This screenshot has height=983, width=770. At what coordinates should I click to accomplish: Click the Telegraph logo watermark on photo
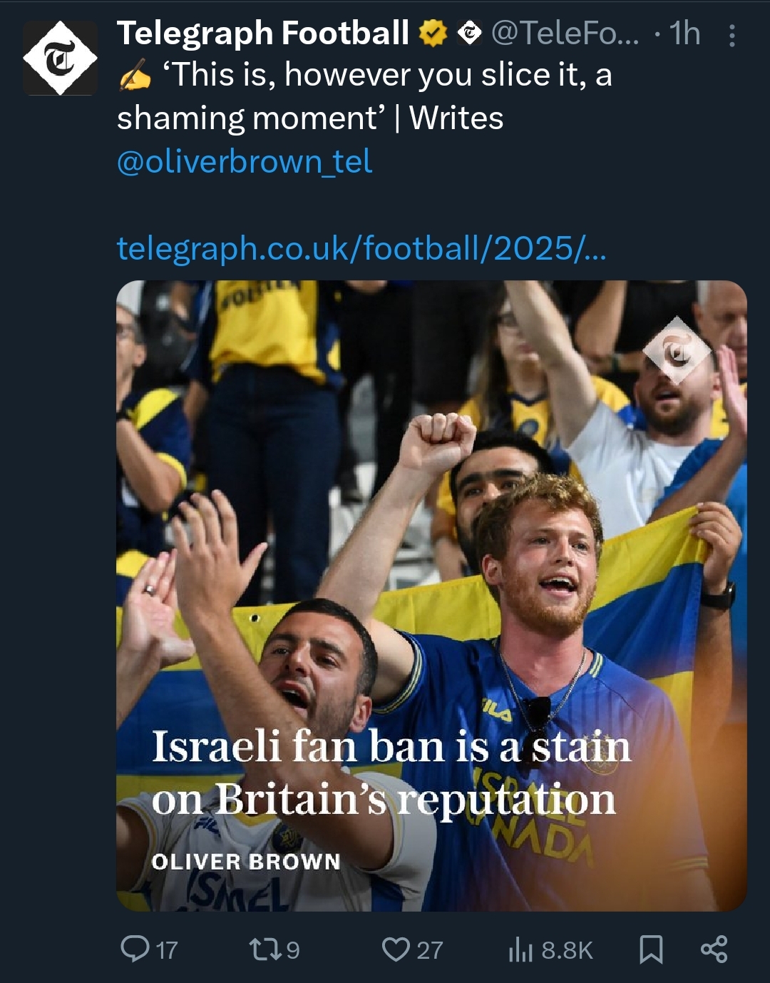[x=677, y=352]
